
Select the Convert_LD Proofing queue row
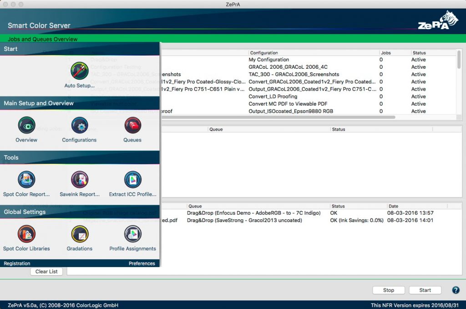273,96
